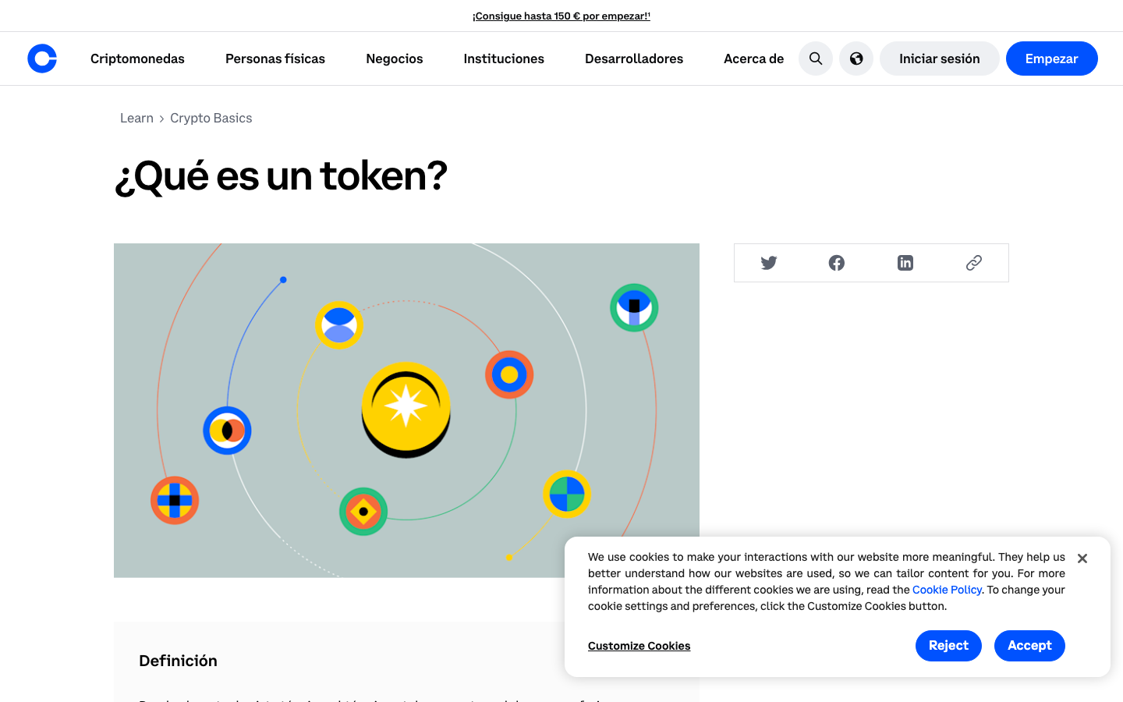Open the search magnifier
1123x702 pixels.
tap(815, 58)
